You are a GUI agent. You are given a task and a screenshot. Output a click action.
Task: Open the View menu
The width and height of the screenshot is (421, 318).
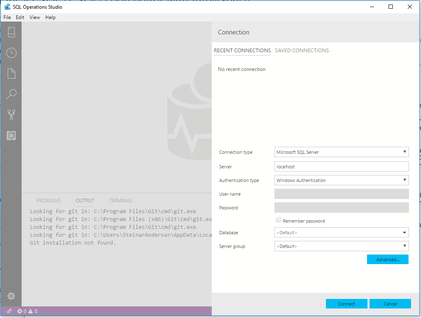pos(34,17)
